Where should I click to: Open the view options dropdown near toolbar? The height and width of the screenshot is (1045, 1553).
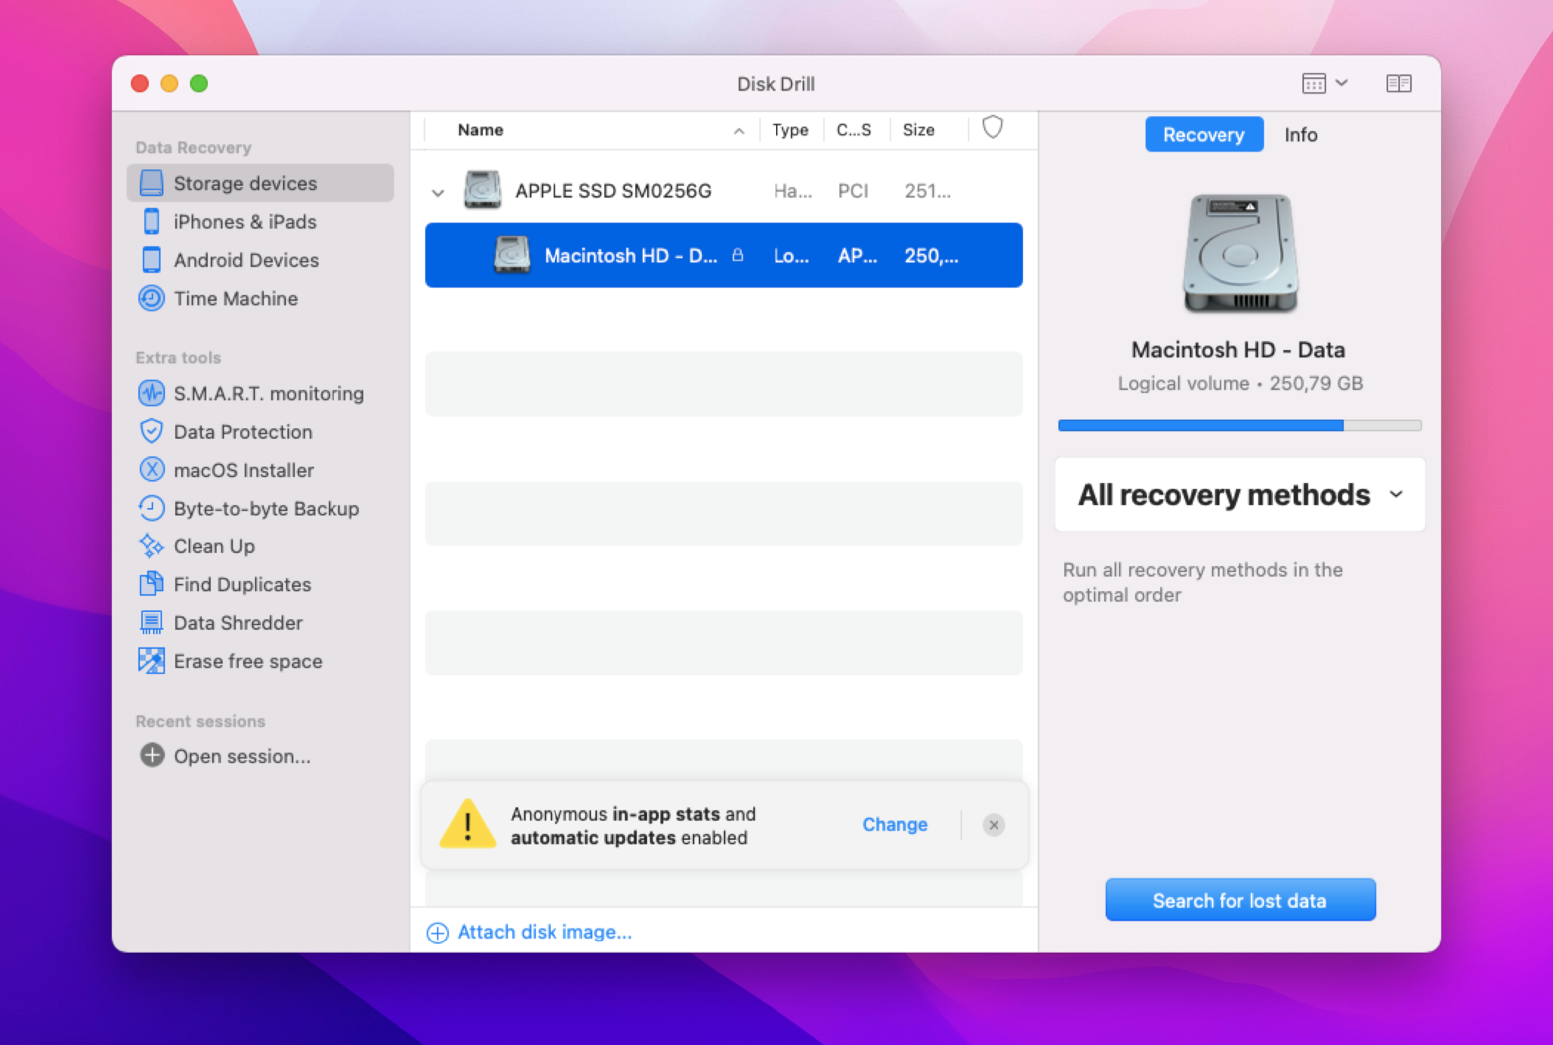(1325, 83)
